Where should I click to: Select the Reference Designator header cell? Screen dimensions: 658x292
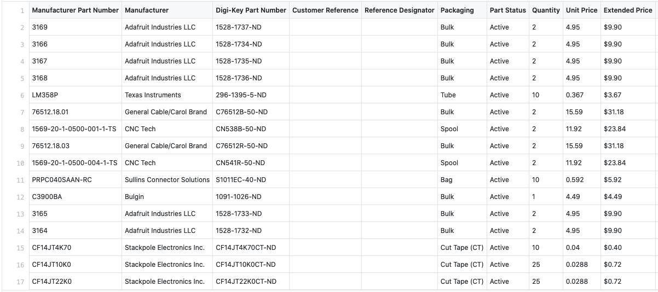[400, 10]
